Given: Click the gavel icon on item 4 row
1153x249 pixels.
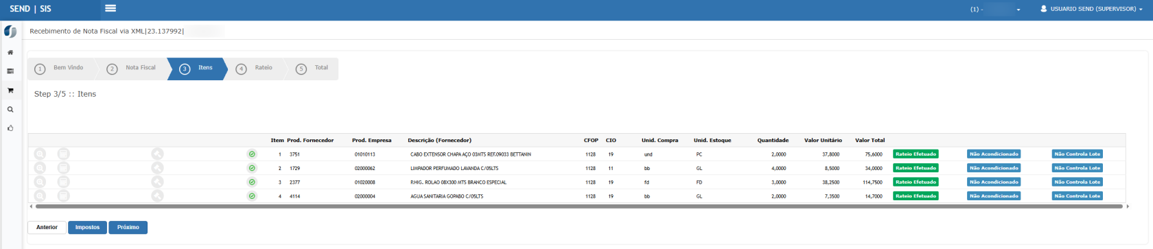Looking at the screenshot, I should [x=157, y=196].
